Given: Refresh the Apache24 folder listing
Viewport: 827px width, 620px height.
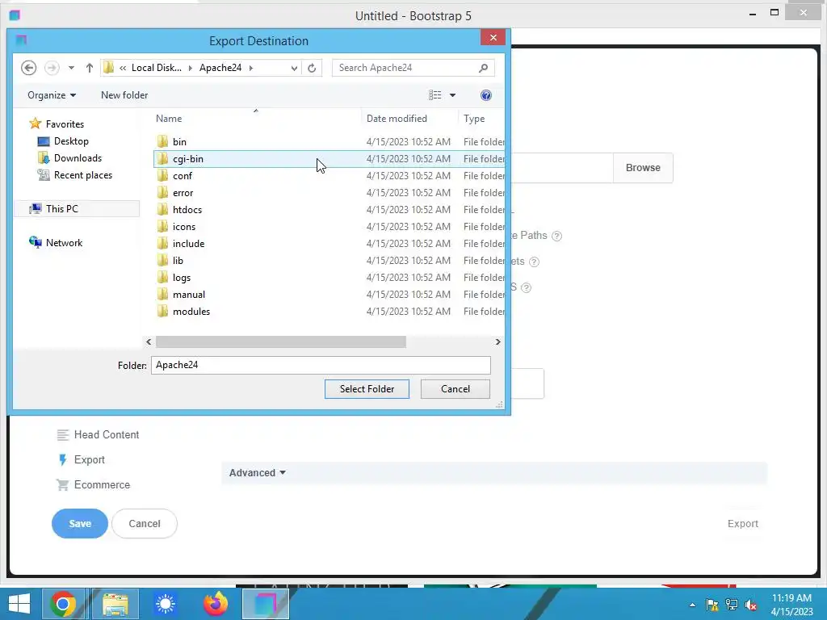Looking at the screenshot, I should (312, 68).
